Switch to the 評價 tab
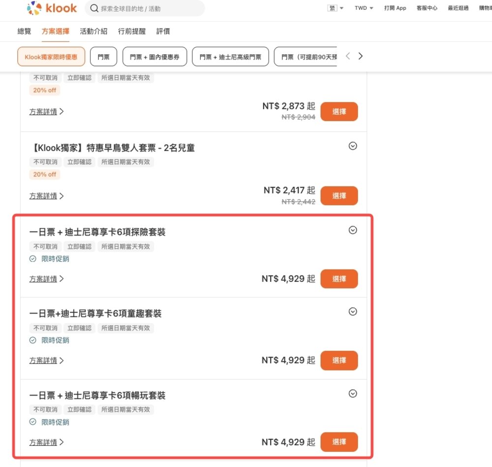The image size is (492, 467). (x=163, y=31)
